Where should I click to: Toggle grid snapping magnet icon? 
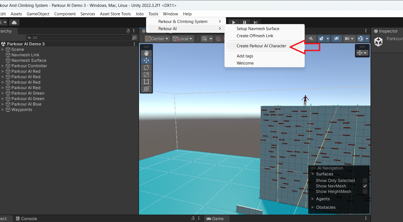tap(218, 39)
